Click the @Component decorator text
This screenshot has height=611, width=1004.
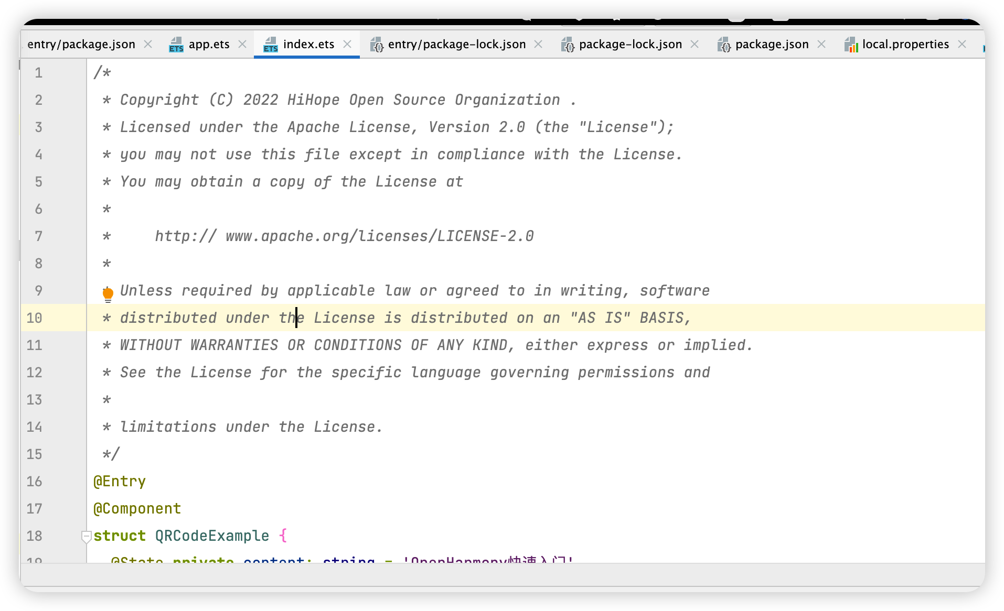(x=137, y=509)
